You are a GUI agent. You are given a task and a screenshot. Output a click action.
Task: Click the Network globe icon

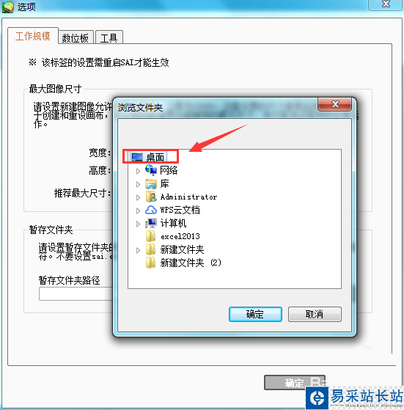(151, 170)
